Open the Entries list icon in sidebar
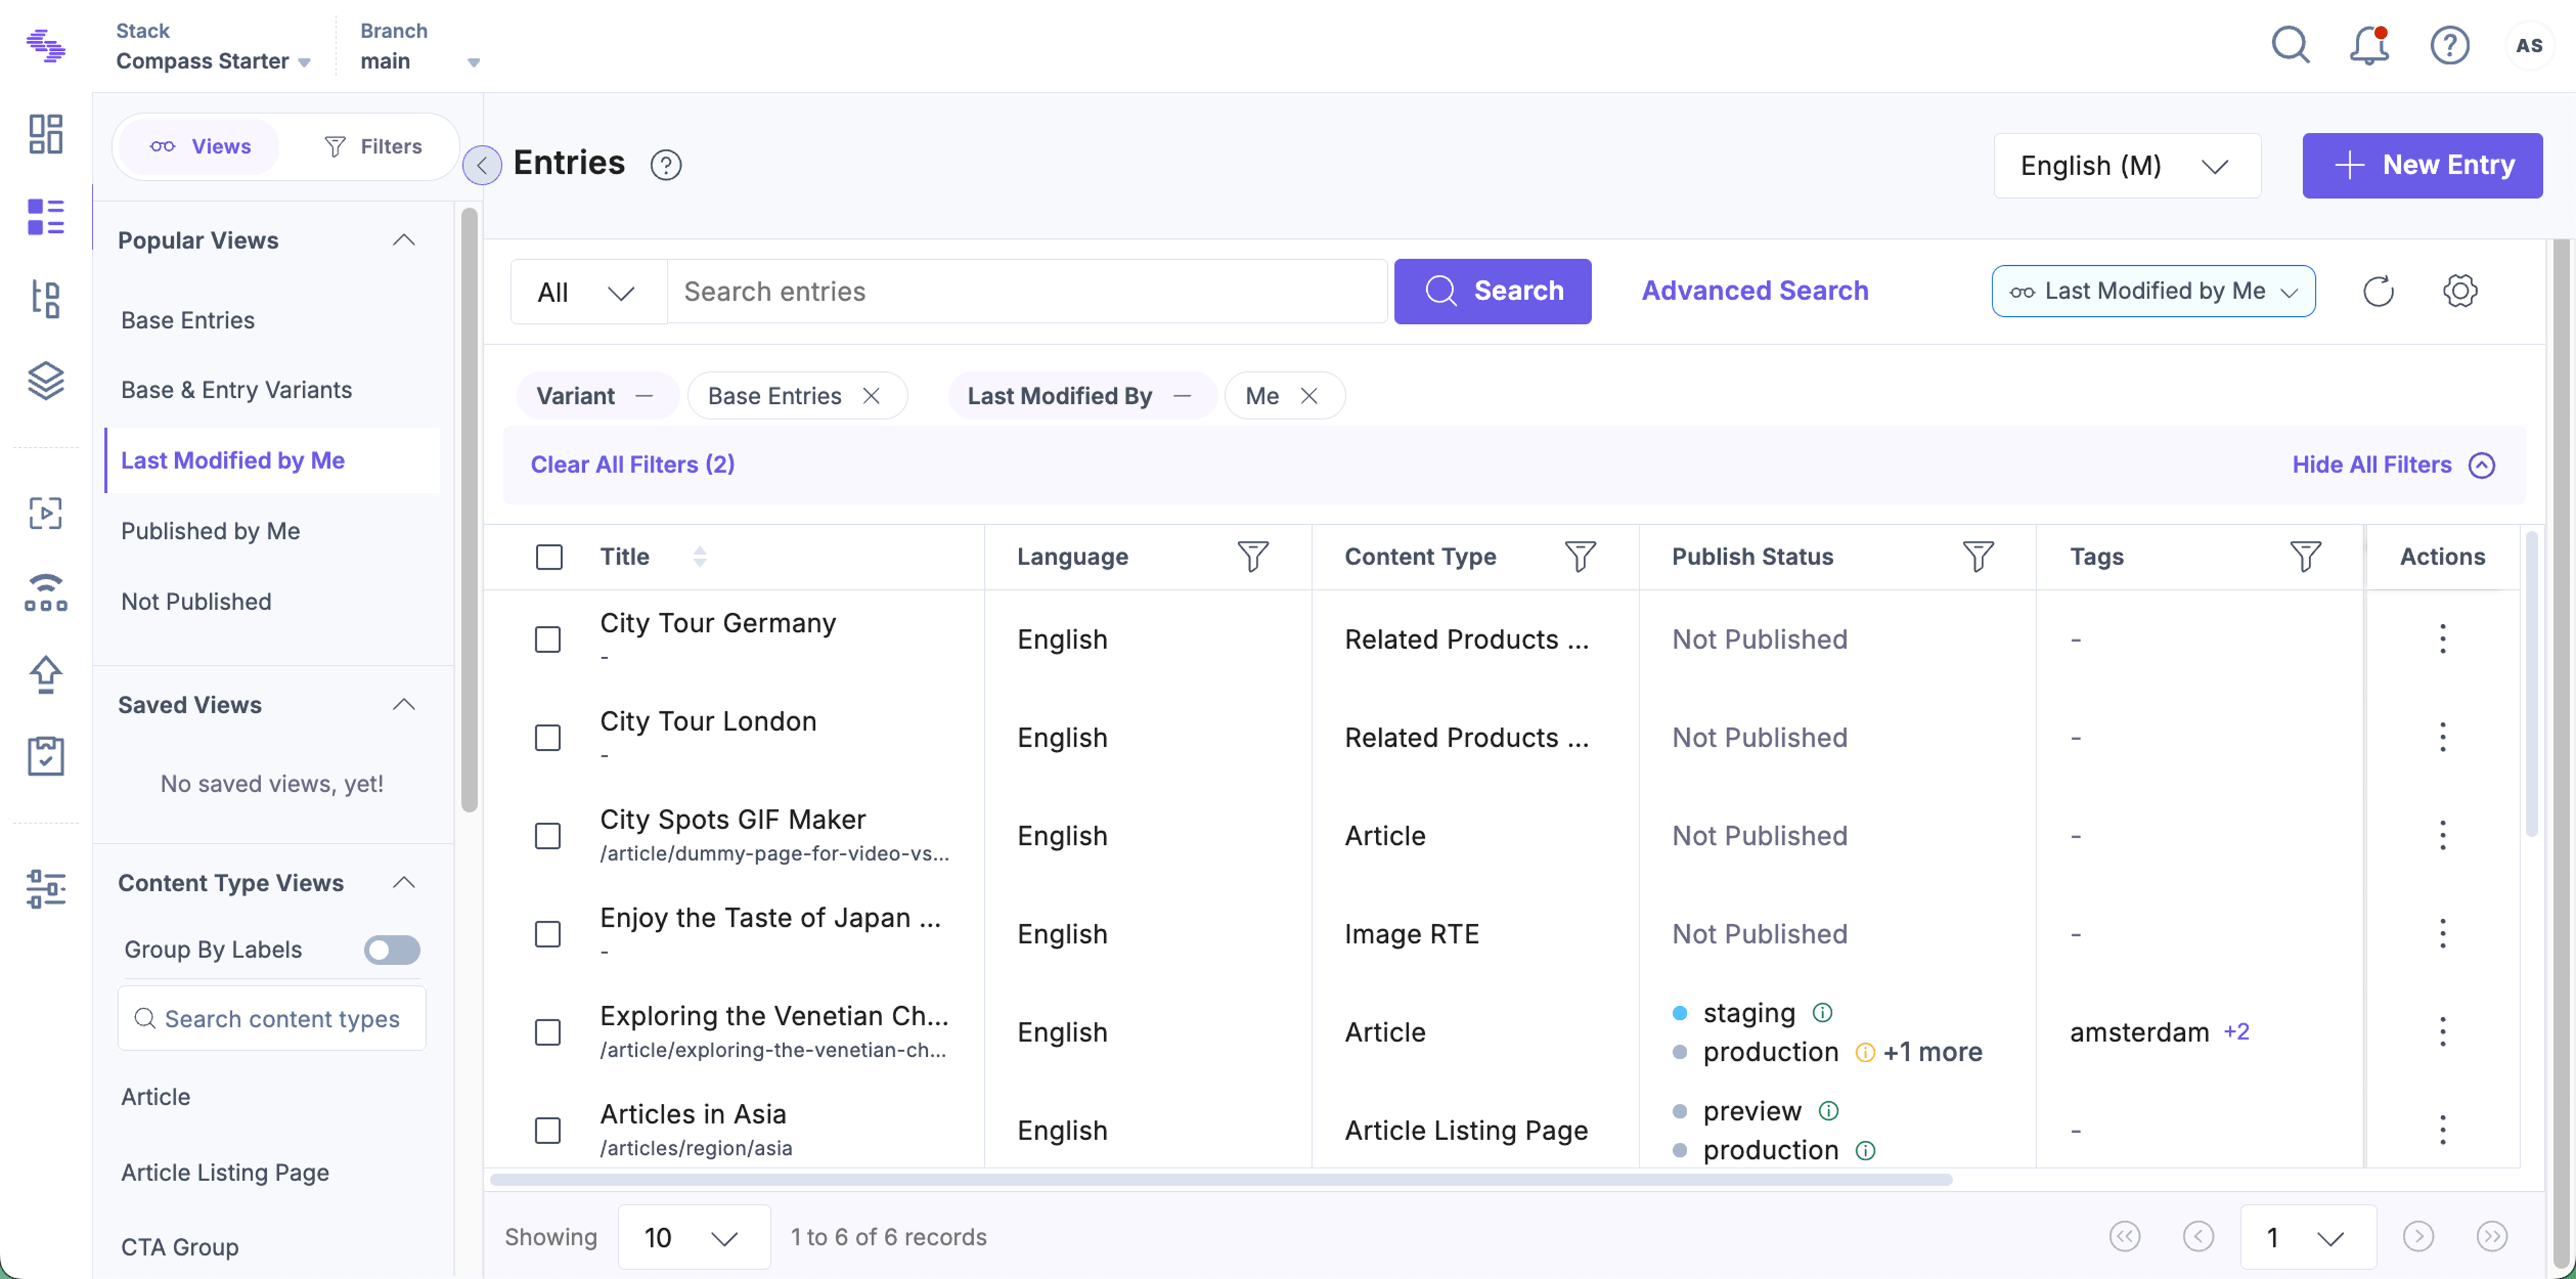Viewport: 2576px width, 1279px height. [x=46, y=216]
